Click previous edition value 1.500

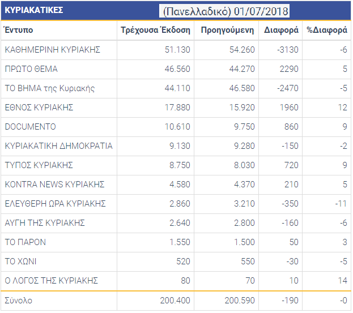tap(244, 242)
